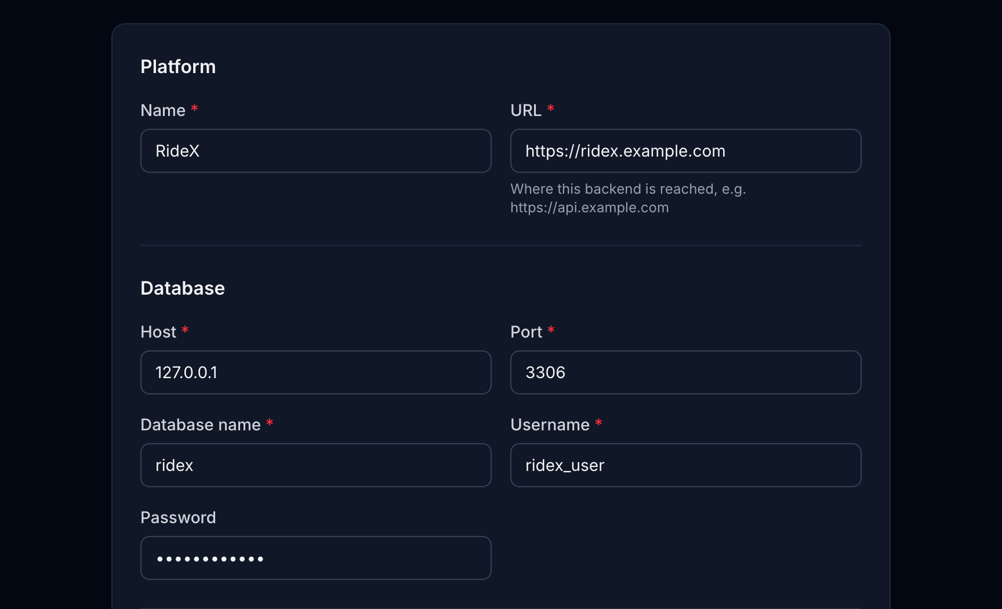The width and height of the screenshot is (1002, 609).
Task: Click the Password field label
Action: tap(178, 517)
